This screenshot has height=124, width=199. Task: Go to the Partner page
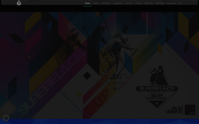129,3
